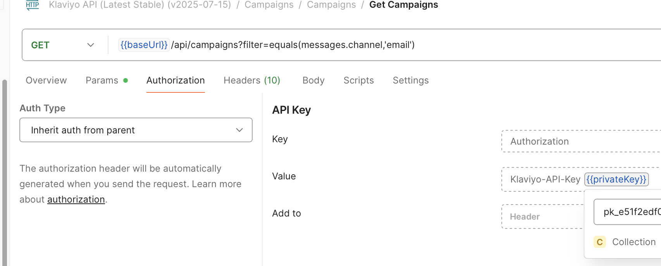
Task: Click the Collection scope badge icon
Action: (599, 242)
